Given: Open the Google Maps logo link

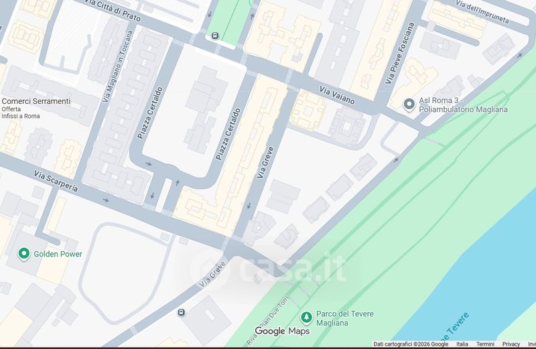Looking at the screenshot, I should (282, 331).
